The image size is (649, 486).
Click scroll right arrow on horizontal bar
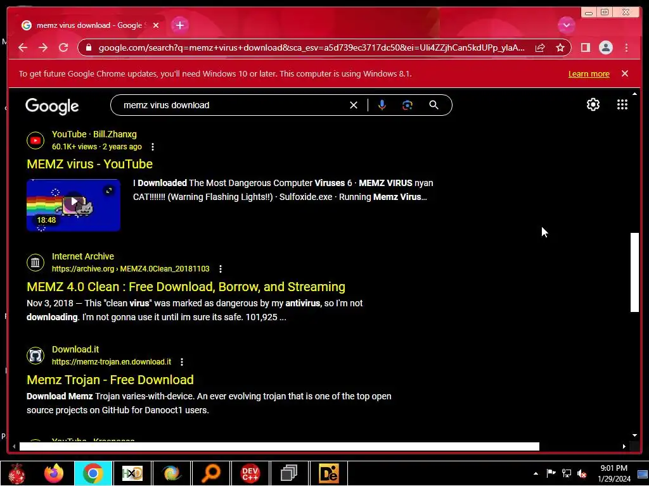click(x=624, y=446)
